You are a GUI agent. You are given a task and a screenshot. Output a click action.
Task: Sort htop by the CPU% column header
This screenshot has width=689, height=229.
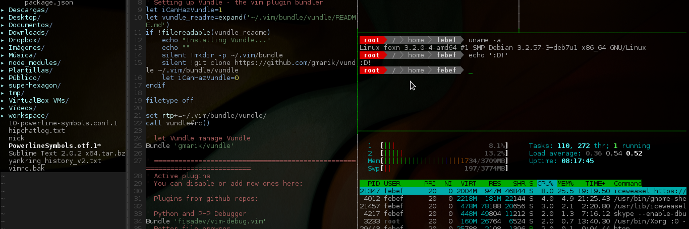click(x=545, y=183)
